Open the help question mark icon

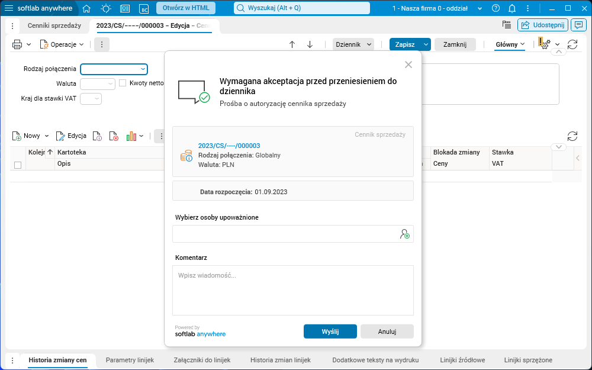click(496, 8)
